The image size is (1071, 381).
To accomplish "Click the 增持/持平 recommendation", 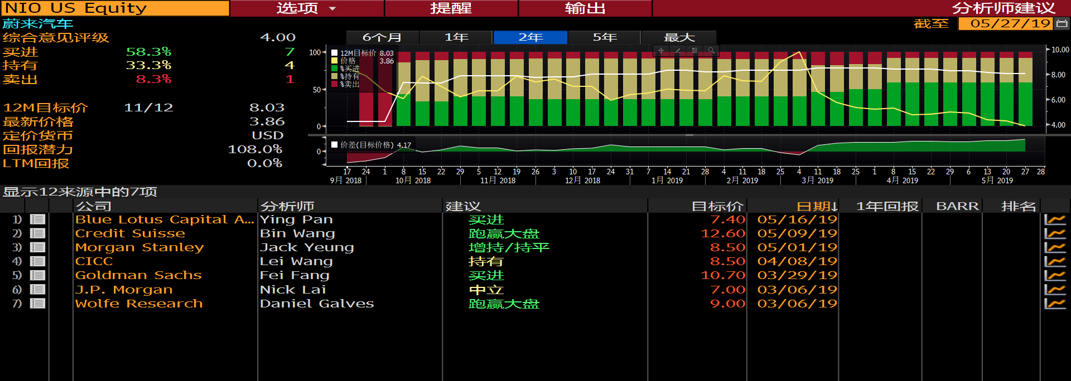I will (509, 247).
